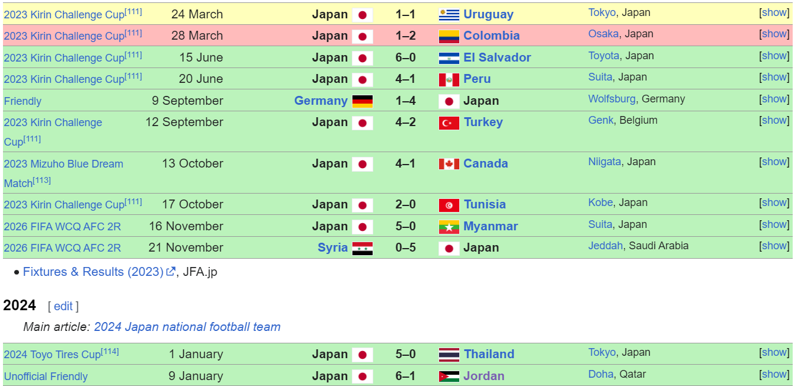Screen dimensions: 801x386
Task: Click the Jordan flag icon
Action: 449,377
